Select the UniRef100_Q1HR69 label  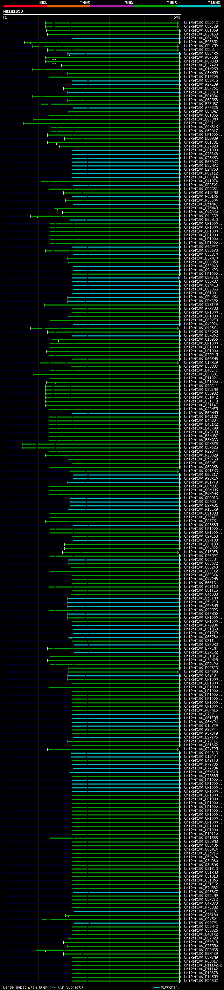pos(201,69)
